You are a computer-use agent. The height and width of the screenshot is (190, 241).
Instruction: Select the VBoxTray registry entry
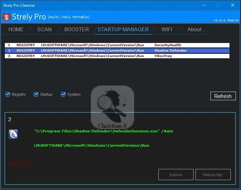(x=117, y=56)
